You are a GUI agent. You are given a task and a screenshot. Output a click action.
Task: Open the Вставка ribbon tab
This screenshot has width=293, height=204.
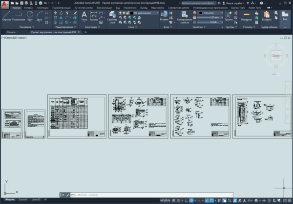pos(28,8)
